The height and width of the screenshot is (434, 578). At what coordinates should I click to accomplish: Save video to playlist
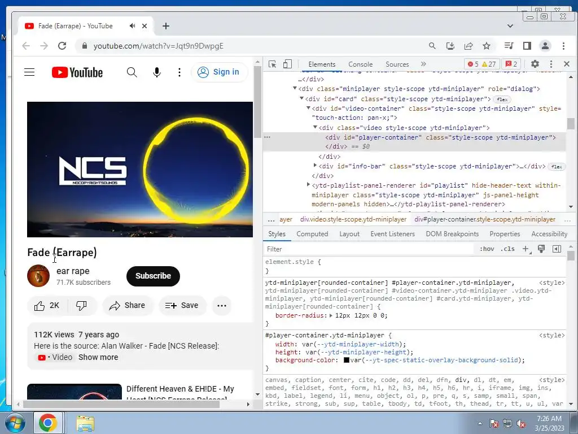182,306
